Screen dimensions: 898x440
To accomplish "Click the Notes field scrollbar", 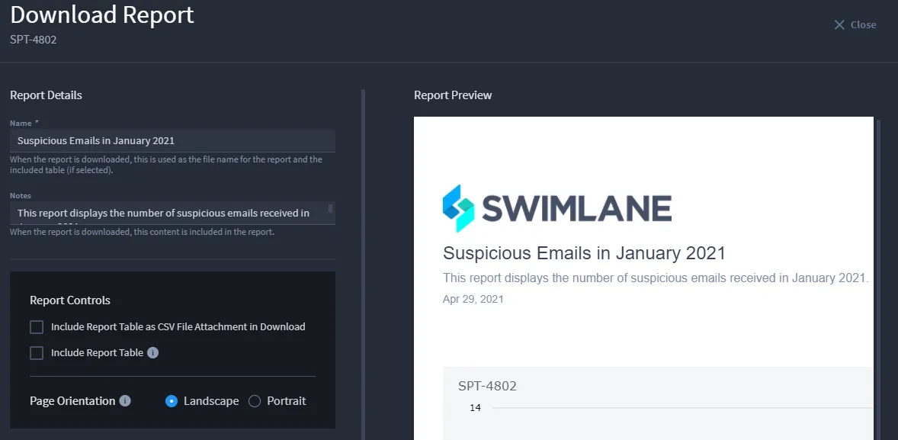I will 330,208.
